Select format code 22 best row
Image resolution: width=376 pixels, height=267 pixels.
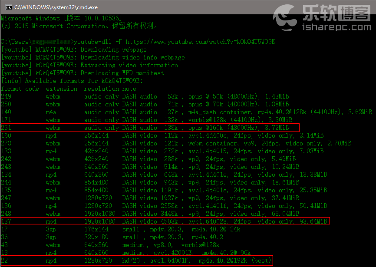pyautogui.click(x=137, y=260)
